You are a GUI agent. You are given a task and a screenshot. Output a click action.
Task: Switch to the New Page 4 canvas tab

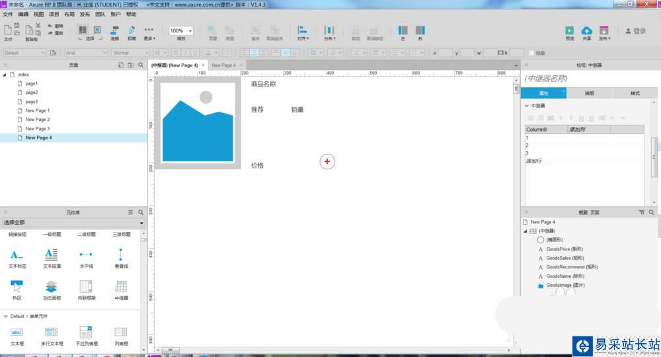point(223,65)
